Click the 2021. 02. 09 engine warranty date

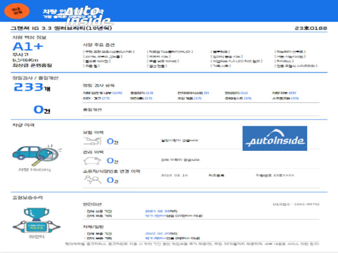click(x=161, y=211)
